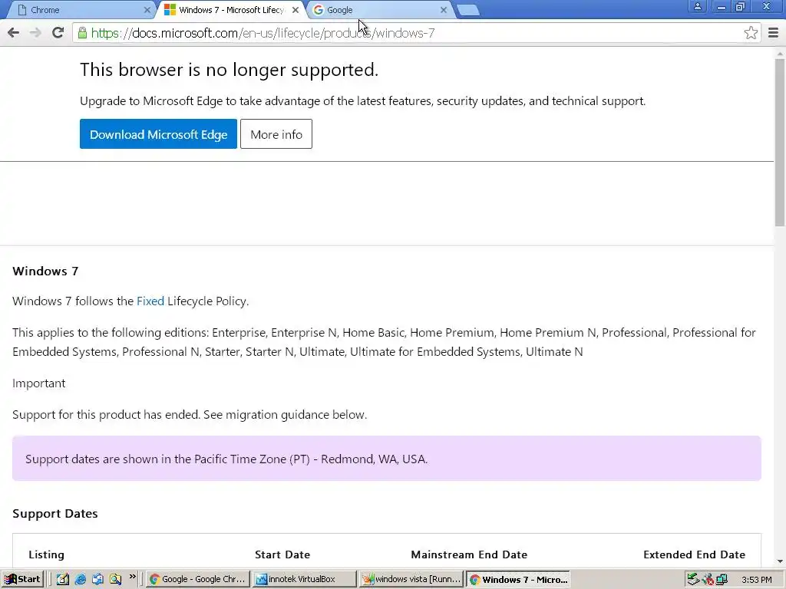Go back using the browser back arrow
This screenshot has height=589, width=786.
click(x=14, y=33)
